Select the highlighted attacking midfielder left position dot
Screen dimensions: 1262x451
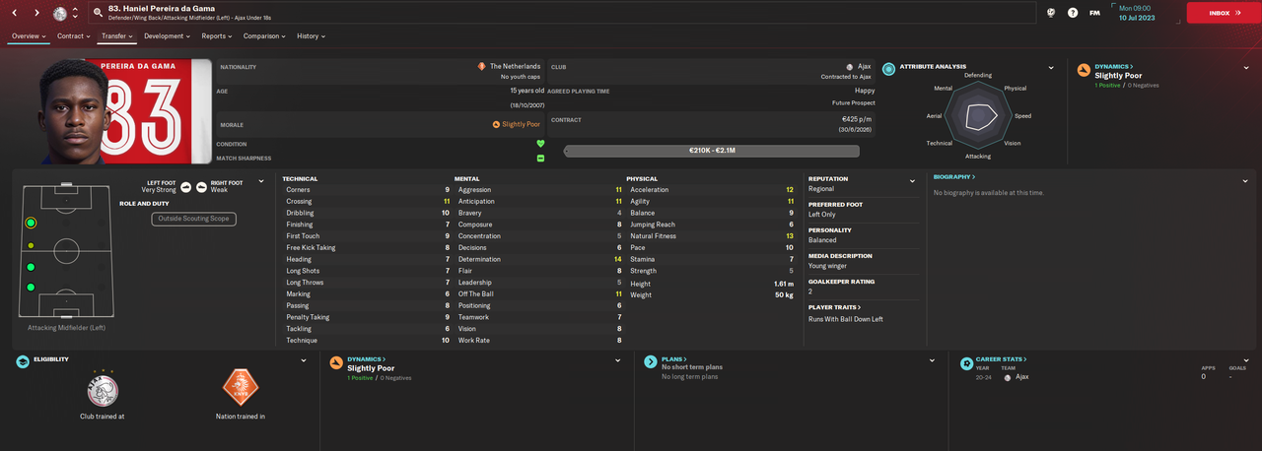click(31, 224)
